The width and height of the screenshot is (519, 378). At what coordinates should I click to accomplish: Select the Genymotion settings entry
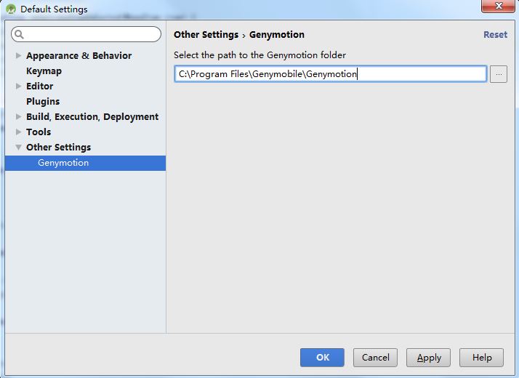pyautogui.click(x=85, y=163)
